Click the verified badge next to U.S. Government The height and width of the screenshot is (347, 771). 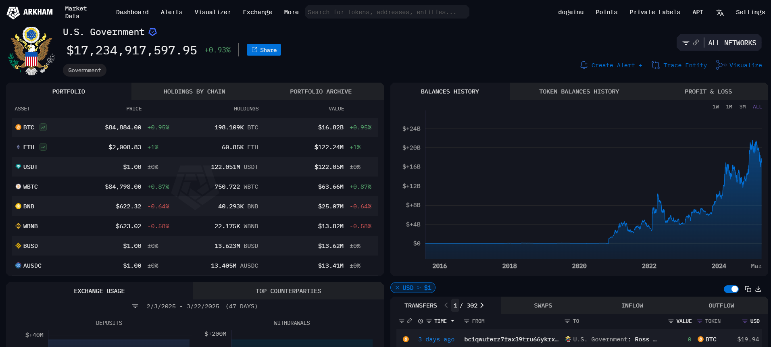pyautogui.click(x=153, y=32)
